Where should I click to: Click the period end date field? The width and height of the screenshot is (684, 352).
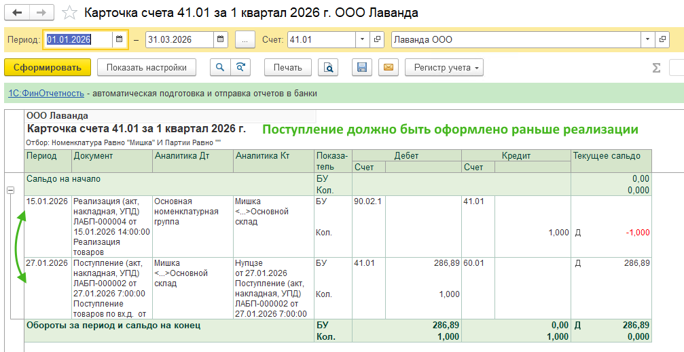[x=179, y=40]
